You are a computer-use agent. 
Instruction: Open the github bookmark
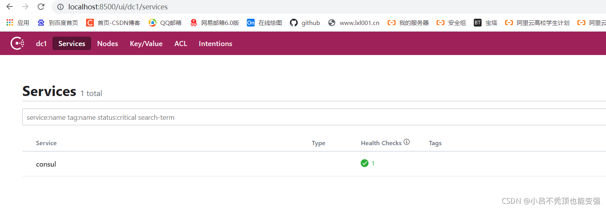tap(305, 23)
